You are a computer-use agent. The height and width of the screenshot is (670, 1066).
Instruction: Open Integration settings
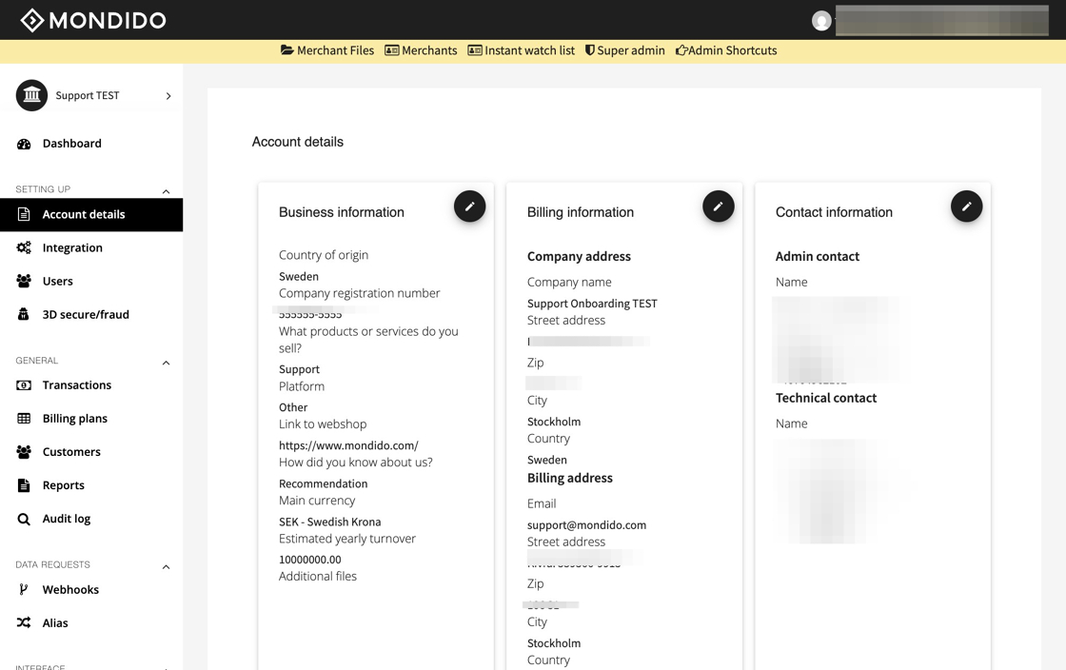[72, 248]
